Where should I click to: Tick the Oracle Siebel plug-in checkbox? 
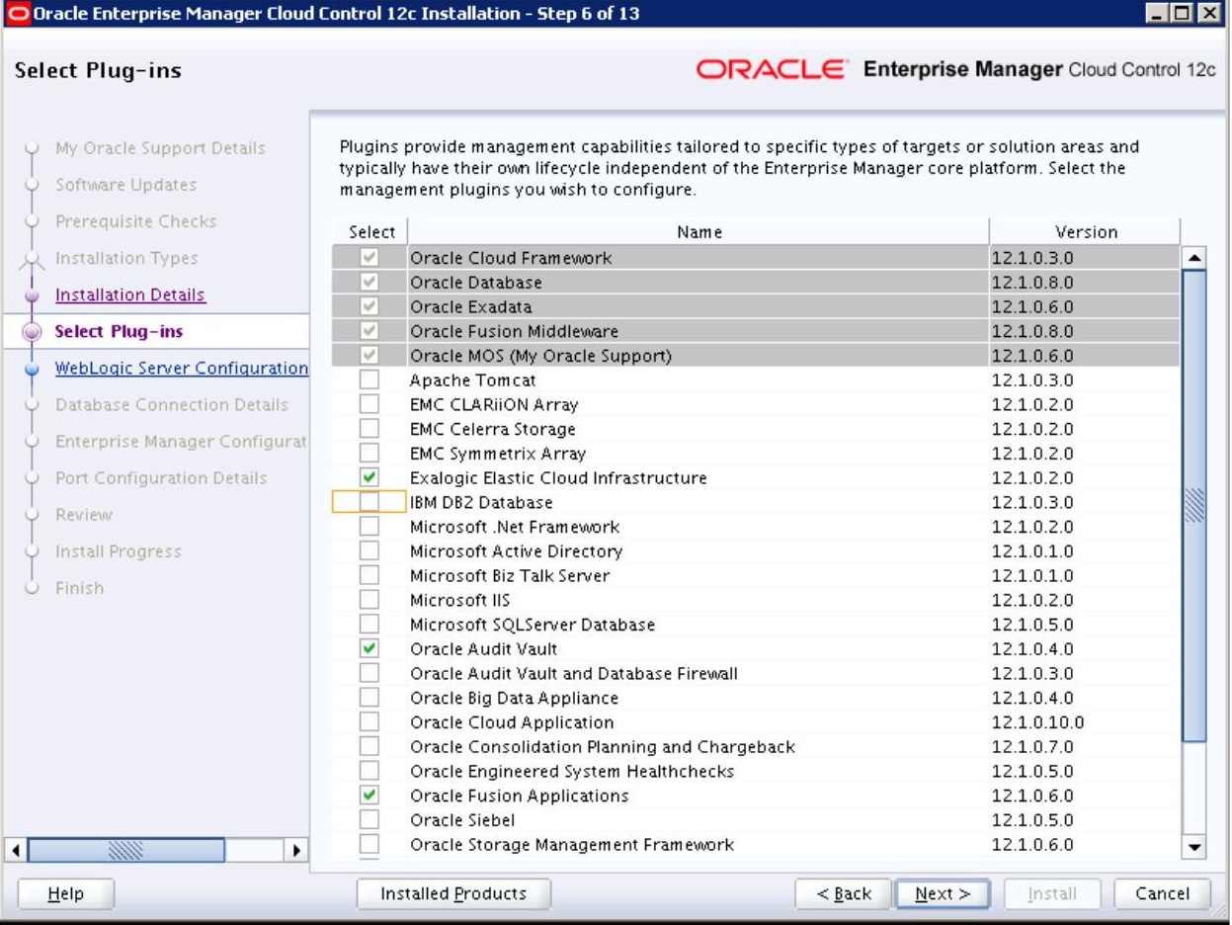(369, 819)
